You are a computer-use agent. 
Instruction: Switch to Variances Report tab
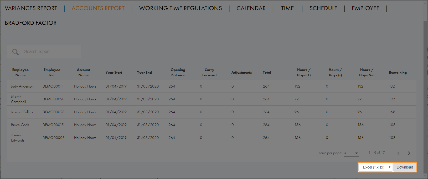coord(31,8)
